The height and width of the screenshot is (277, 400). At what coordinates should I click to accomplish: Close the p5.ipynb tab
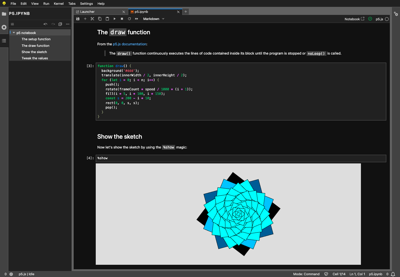(178, 12)
